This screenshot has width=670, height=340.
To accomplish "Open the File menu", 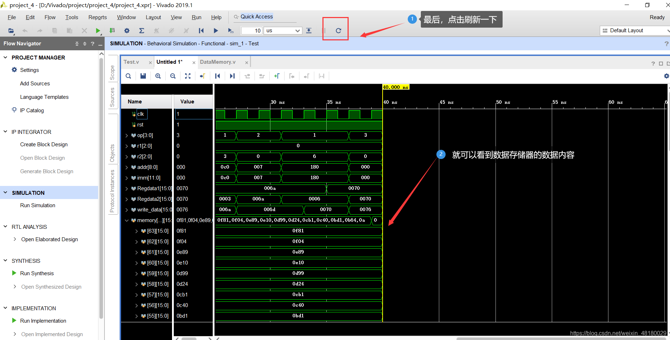I will 12,17.
